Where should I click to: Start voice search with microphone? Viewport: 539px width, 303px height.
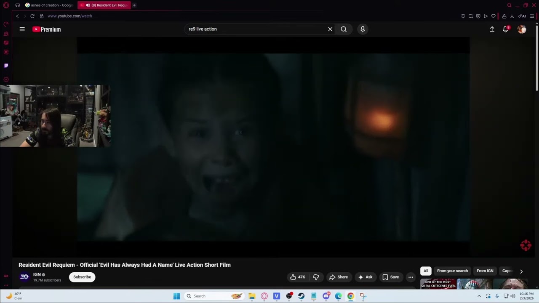point(363,29)
